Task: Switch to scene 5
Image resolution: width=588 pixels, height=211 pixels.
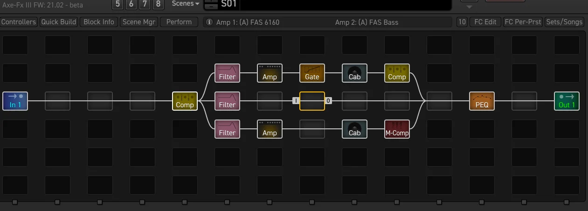Action: coord(117,4)
